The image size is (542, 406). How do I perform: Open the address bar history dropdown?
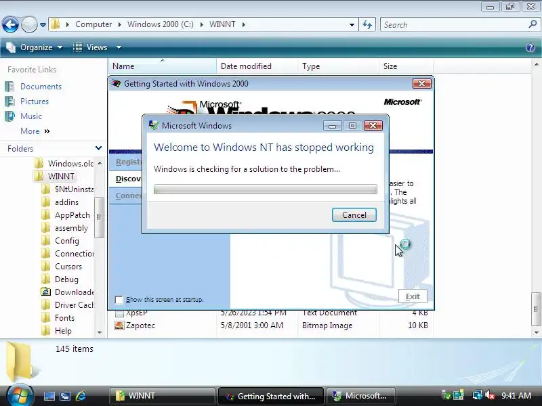click(x=352, y=25)
